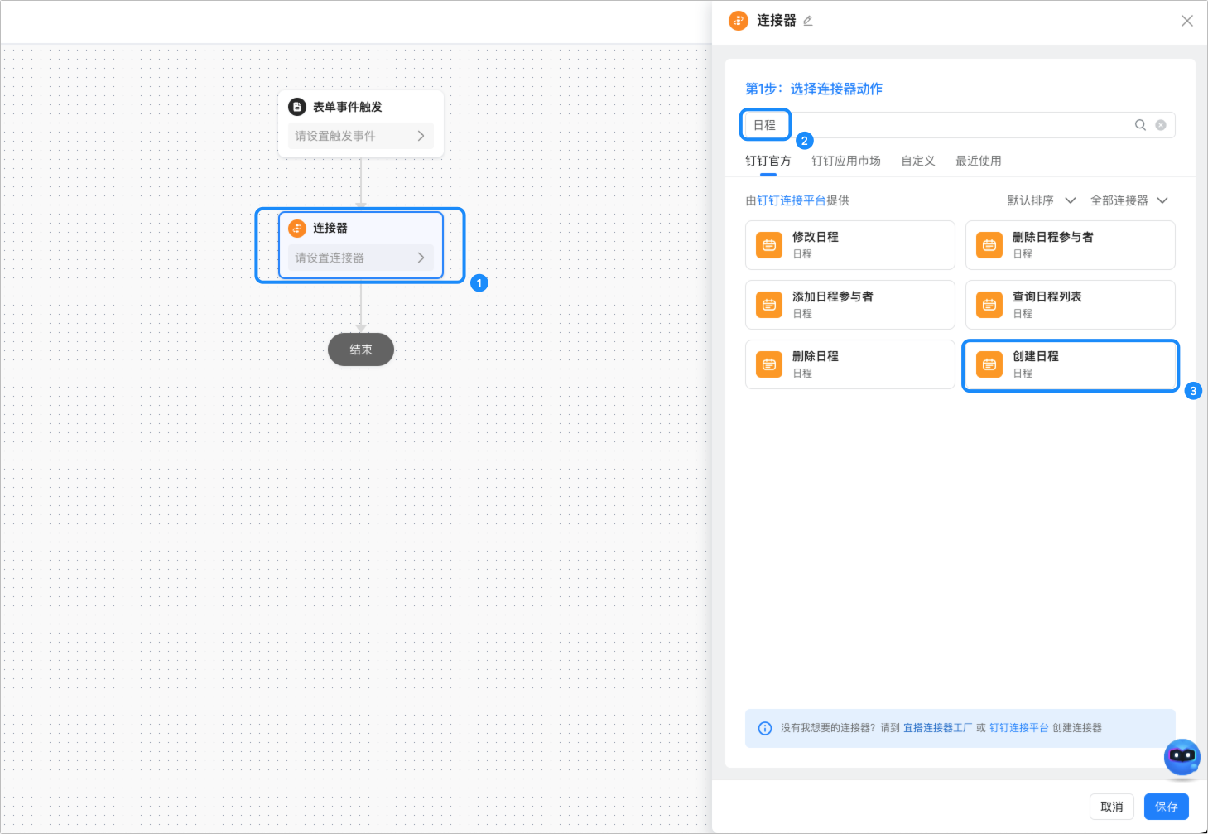Viewport: 1208px width, 834px height.
Task: Open the 全部连接器 filter dropdown
Action: coord(1129,200)
